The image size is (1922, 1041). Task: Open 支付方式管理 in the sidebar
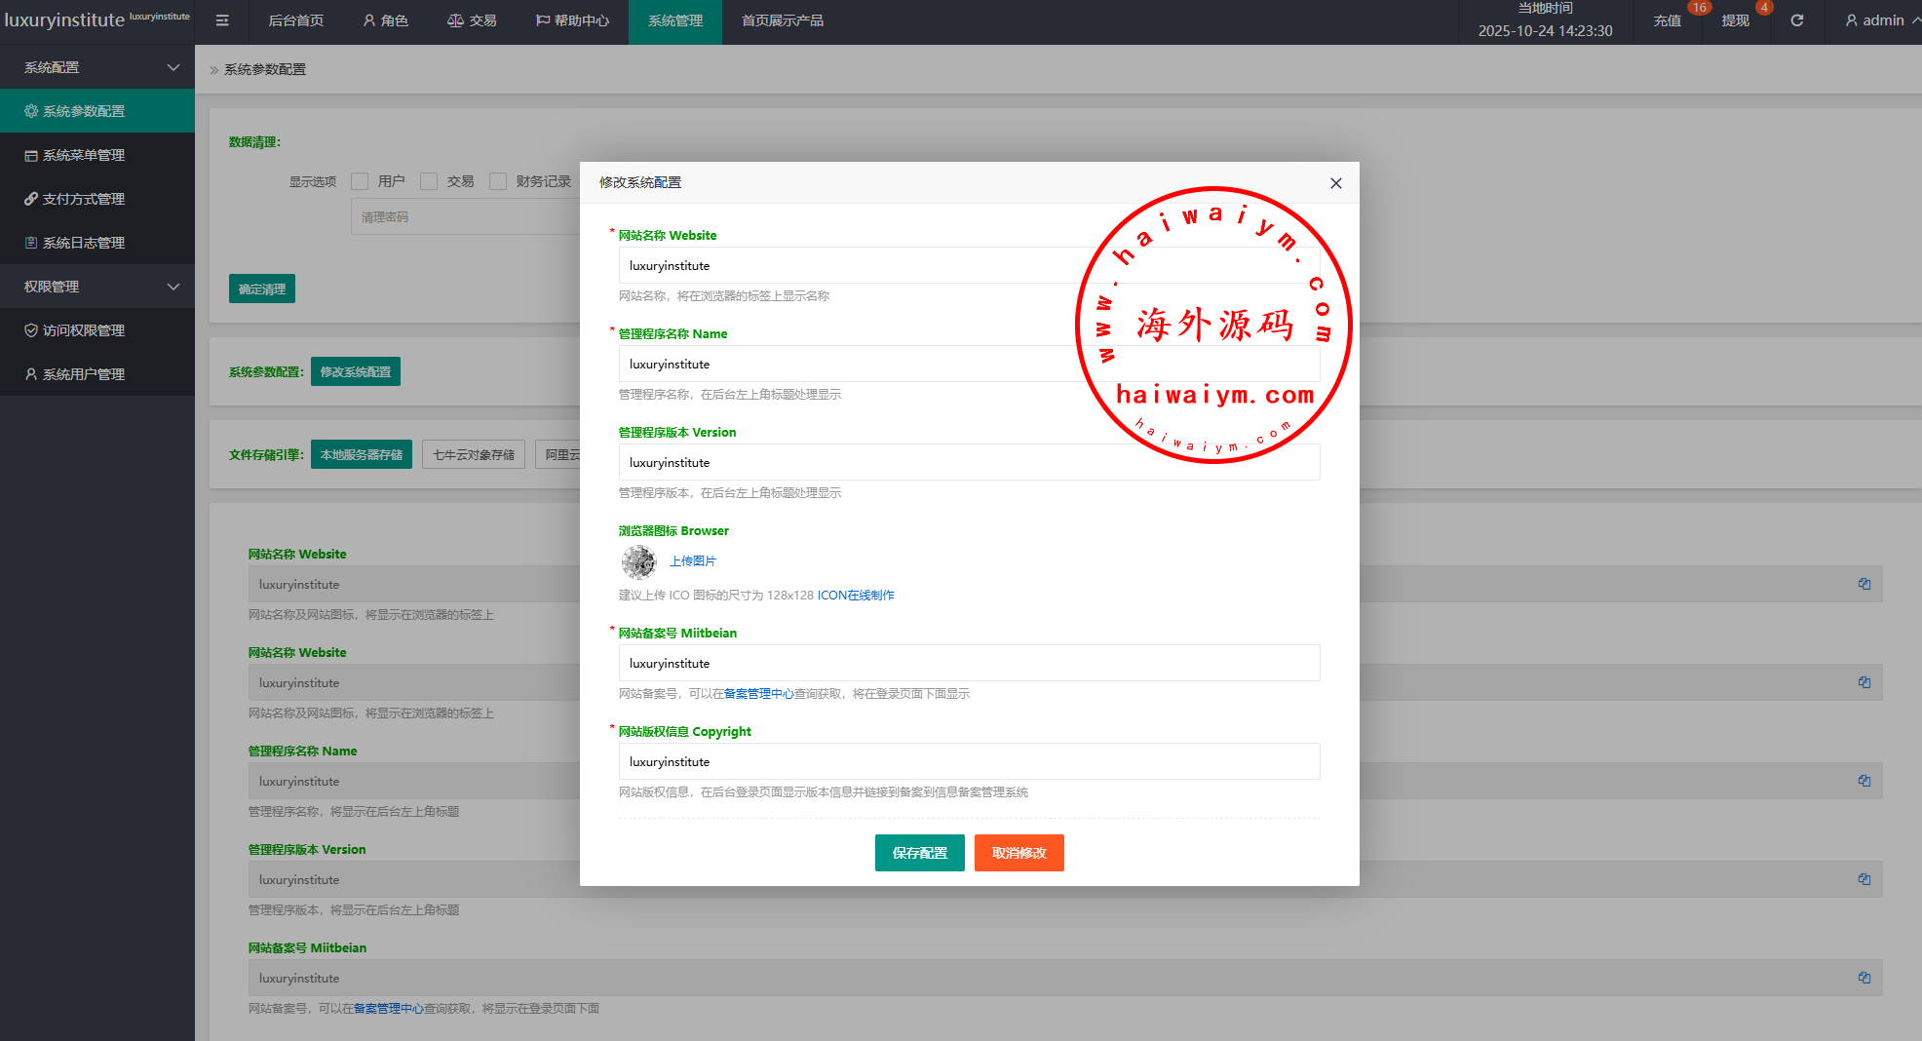pyautogui.click(x=84, y=199)
